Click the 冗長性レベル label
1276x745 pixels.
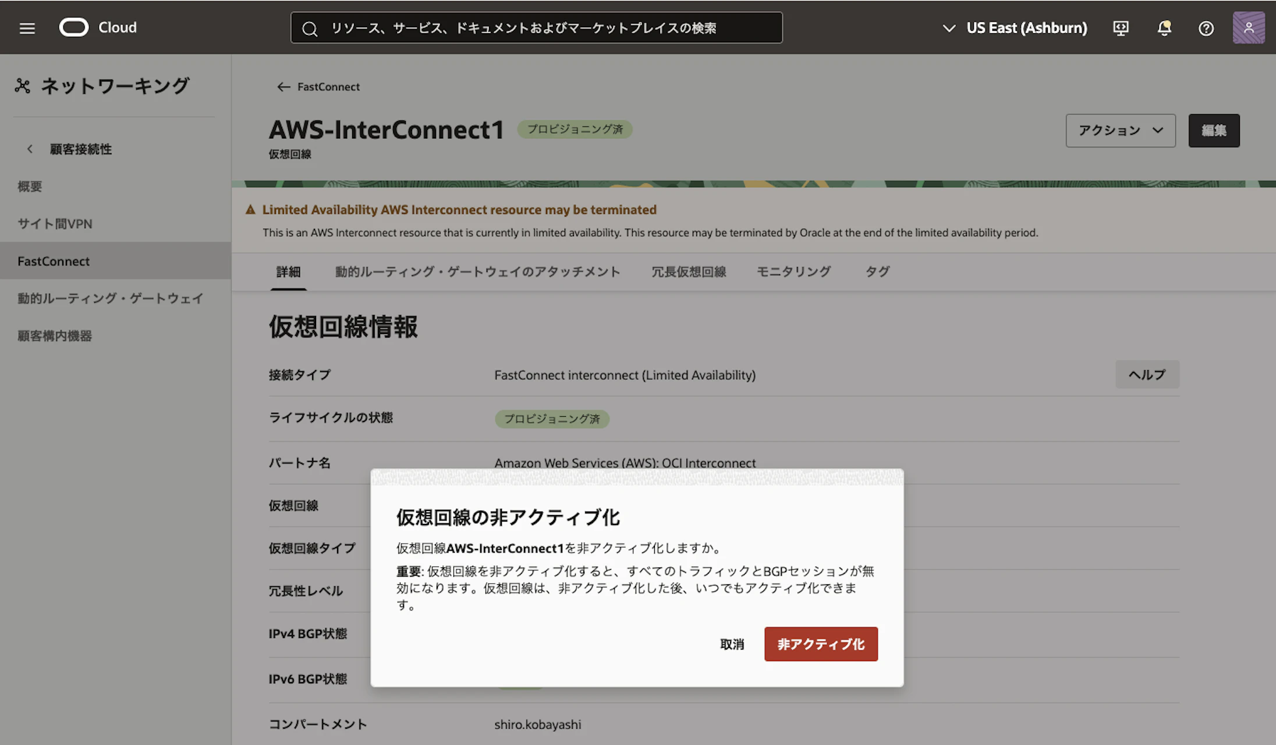coord(306,591)
